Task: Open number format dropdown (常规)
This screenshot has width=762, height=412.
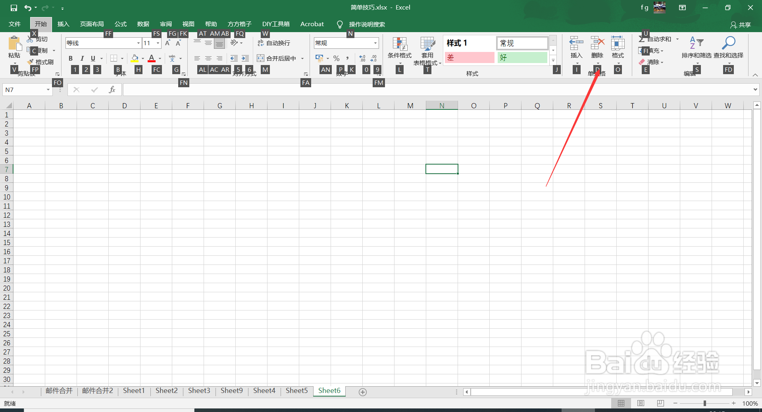Action: [x=375, y=43]
